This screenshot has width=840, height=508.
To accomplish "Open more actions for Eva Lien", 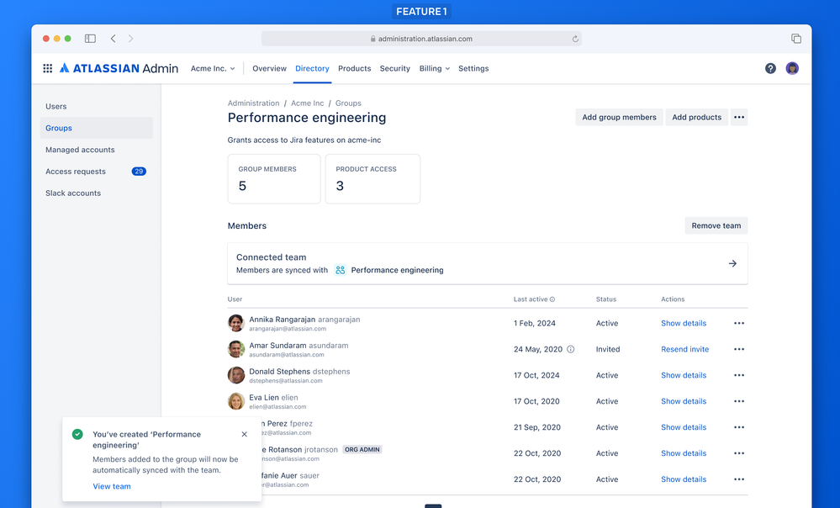I will point(739,401).
